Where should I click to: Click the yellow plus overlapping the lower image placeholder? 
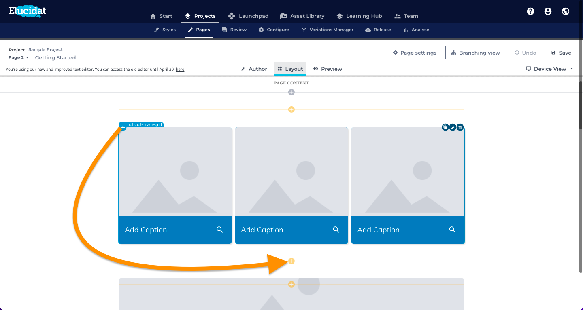[x=291, y=285]
